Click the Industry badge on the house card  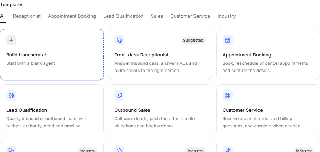tap(195, 150)
